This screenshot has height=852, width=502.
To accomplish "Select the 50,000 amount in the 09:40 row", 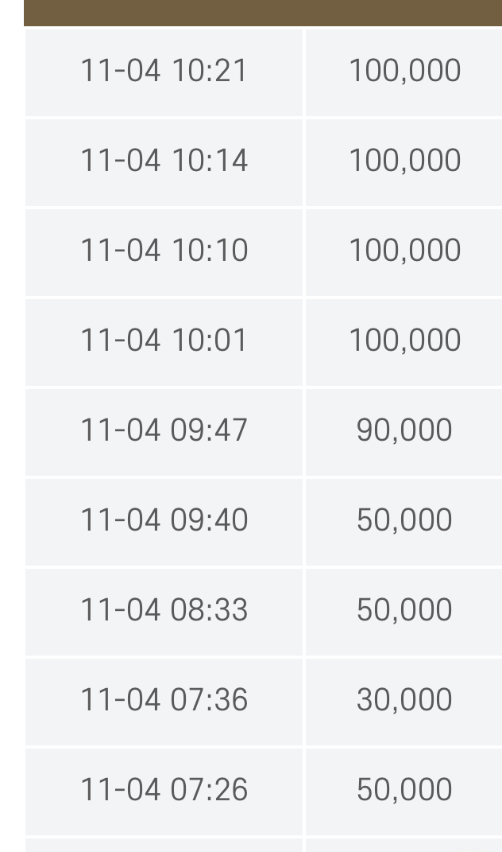I will (x=404, y=520).
